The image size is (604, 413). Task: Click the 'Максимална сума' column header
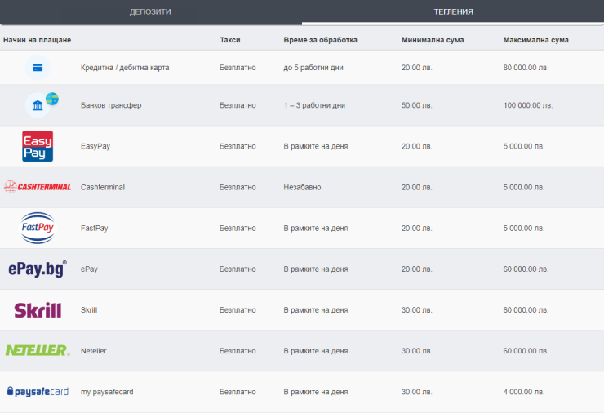click(535, 40)
